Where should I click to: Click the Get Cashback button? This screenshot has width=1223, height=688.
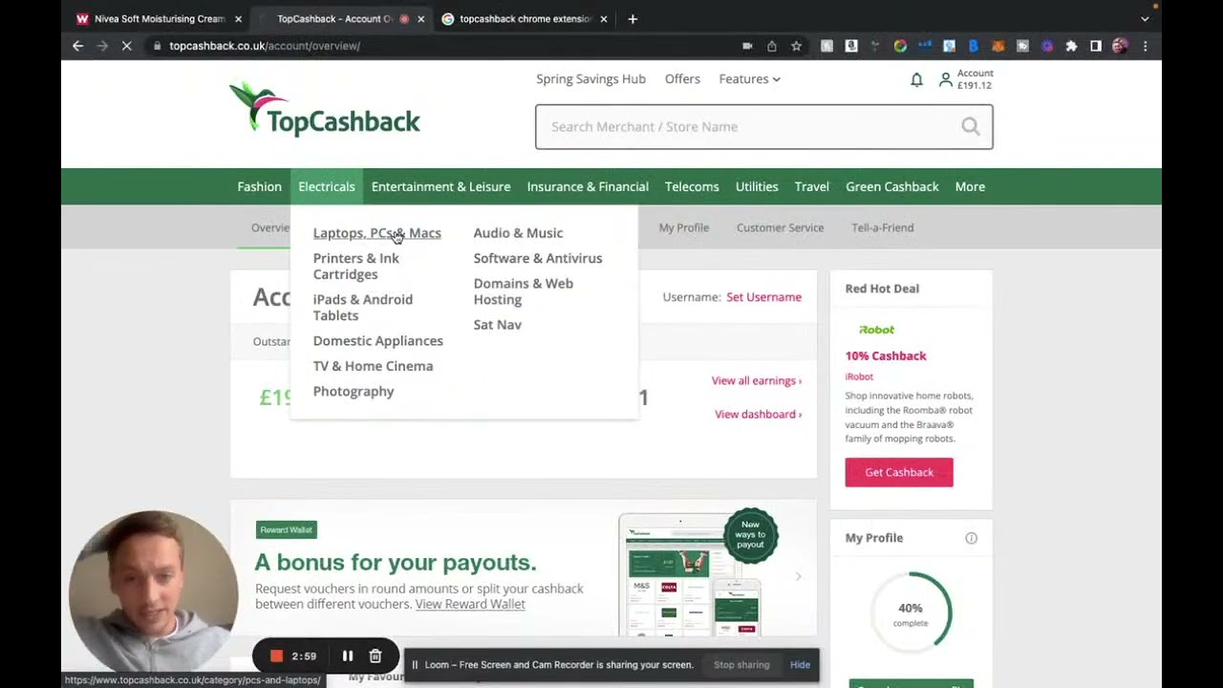pyautogui.click(x=899, y=472)
